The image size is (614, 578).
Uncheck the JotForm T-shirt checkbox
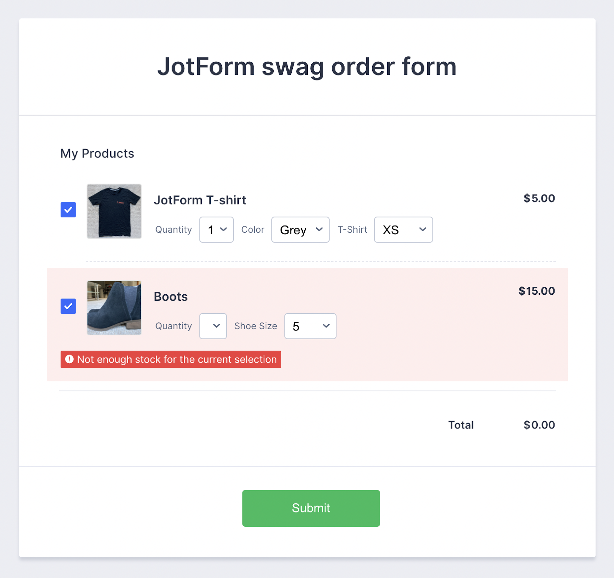tap(68, 210)
